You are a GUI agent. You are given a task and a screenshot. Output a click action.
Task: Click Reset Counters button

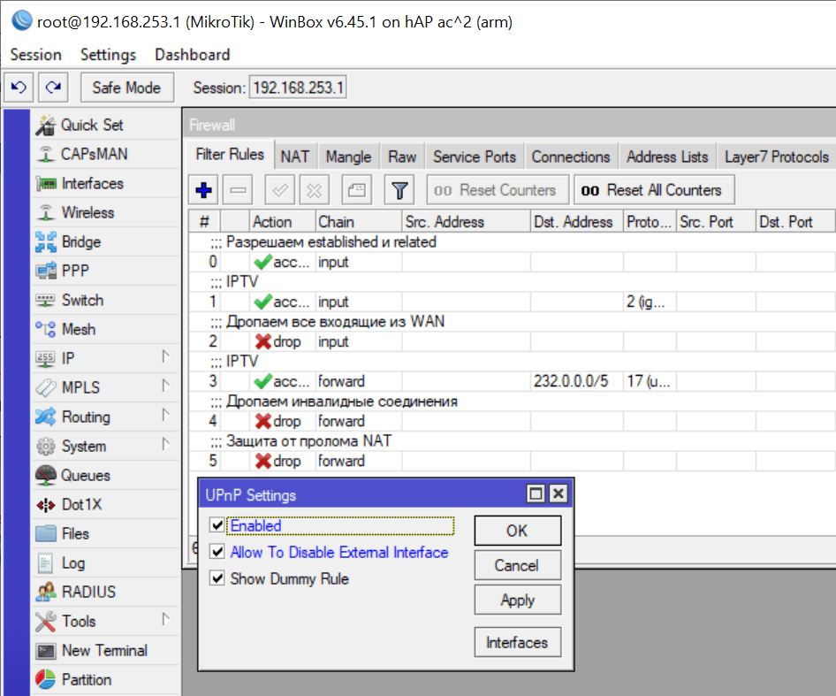point(498,190)
